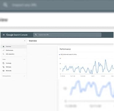114x111 pixels.
Task: Focus the inspect any URL search field
Action: pyautogui.click(x=67, y=35)
